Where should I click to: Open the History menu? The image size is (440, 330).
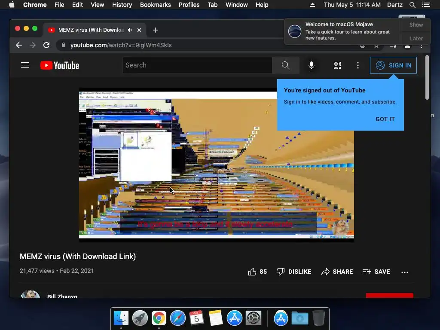point(122,5)
